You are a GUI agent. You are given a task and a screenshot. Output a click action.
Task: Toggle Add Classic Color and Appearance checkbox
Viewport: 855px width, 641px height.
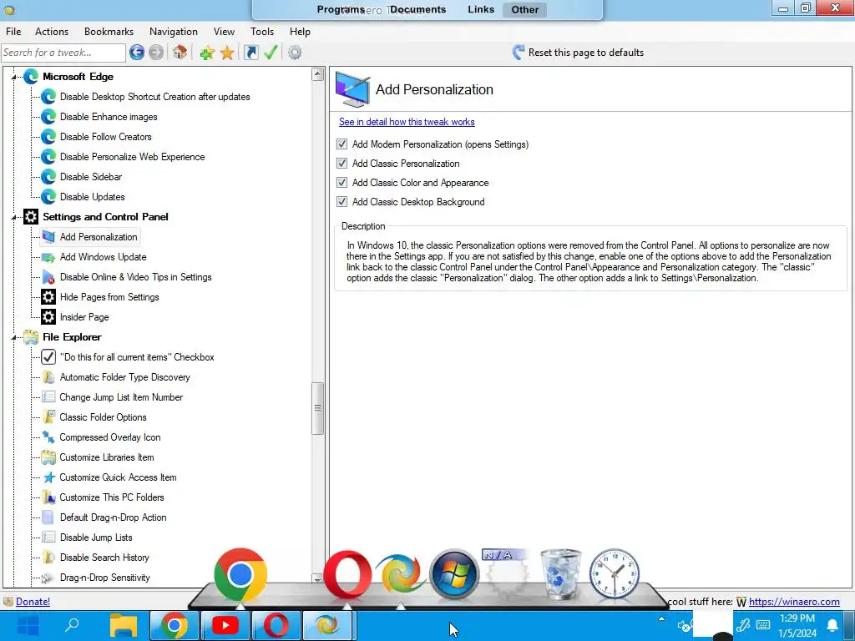[x=341, y=182]
